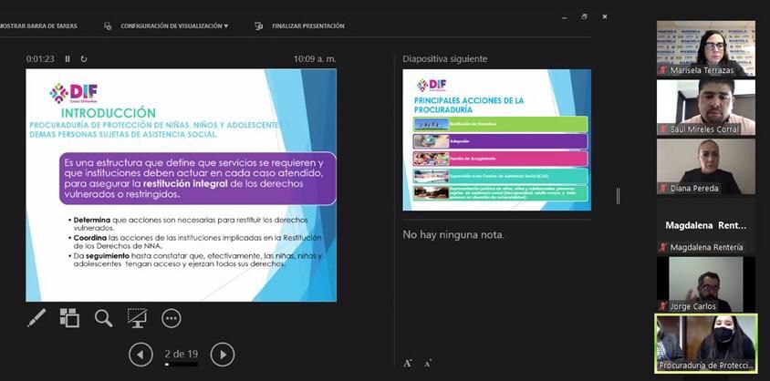Open the see all slides grid view

point(70,318)
